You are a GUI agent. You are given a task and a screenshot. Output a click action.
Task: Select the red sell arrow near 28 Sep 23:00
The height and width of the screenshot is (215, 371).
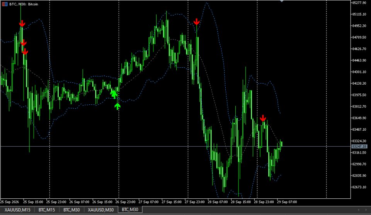pyautogui.click(x=263, y=118)
